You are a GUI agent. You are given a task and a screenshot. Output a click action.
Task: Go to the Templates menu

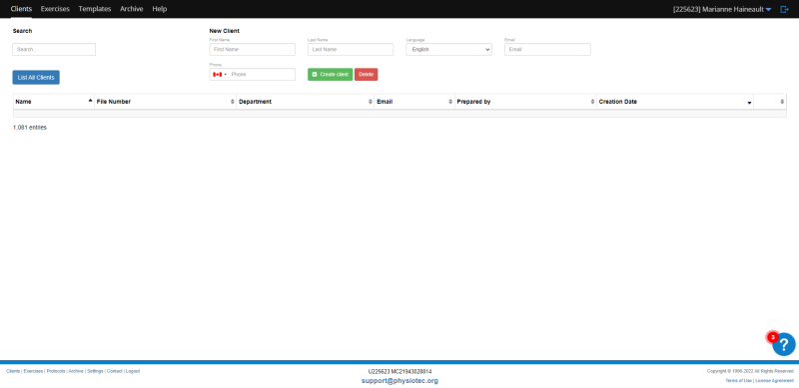[95, 9]
